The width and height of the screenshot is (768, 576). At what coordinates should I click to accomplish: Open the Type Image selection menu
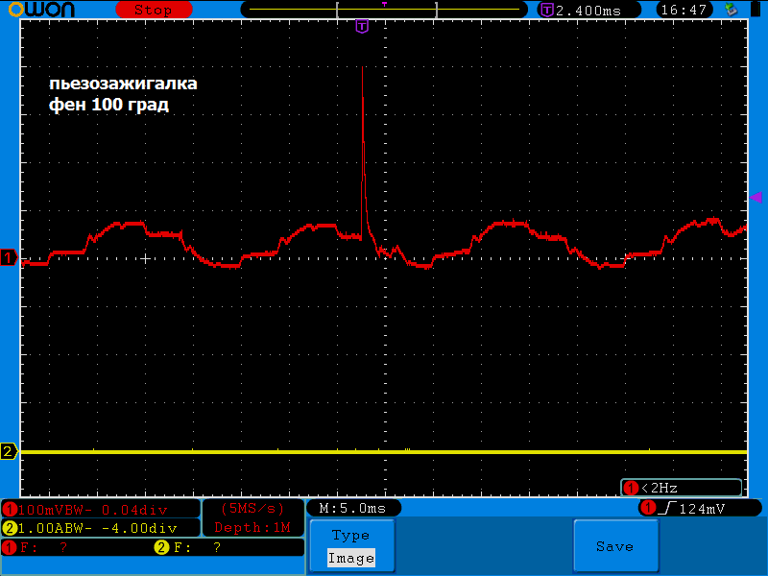tap(350, 546)
